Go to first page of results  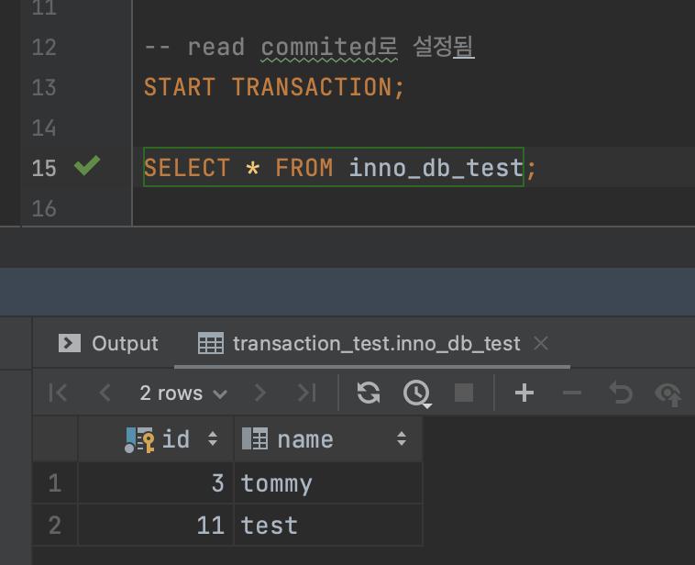pos(58,393)
